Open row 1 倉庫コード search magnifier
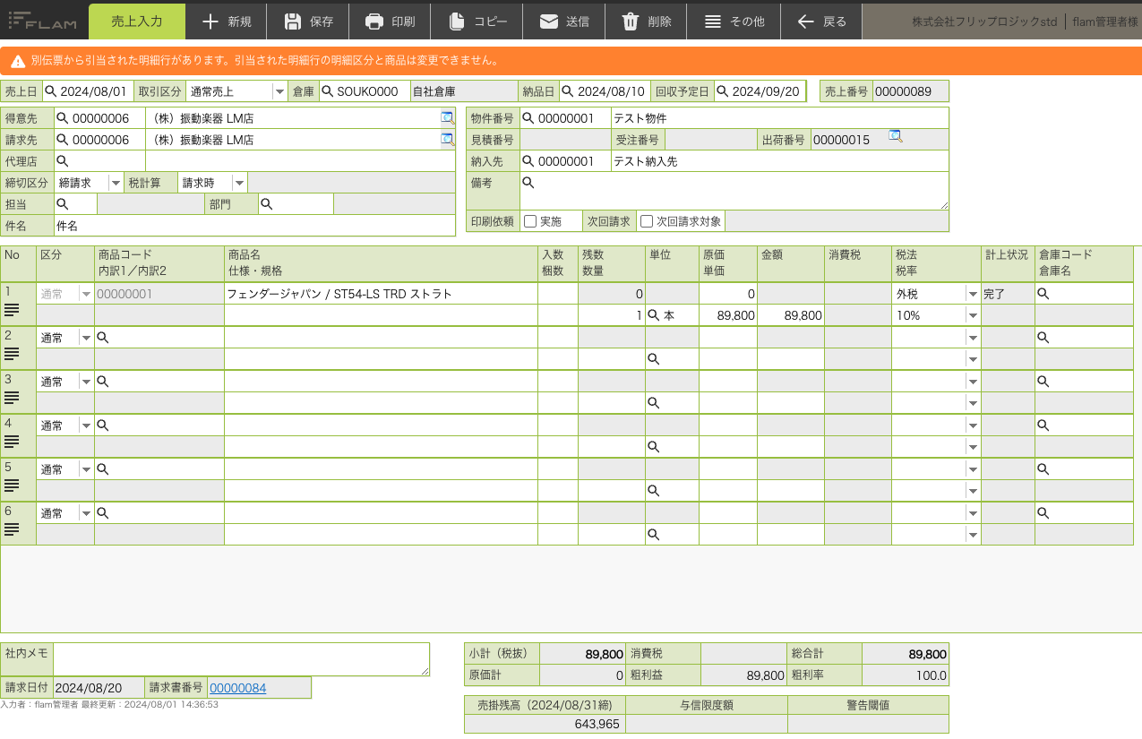The image size is (1142, 739). click(x=1043, y=294)
